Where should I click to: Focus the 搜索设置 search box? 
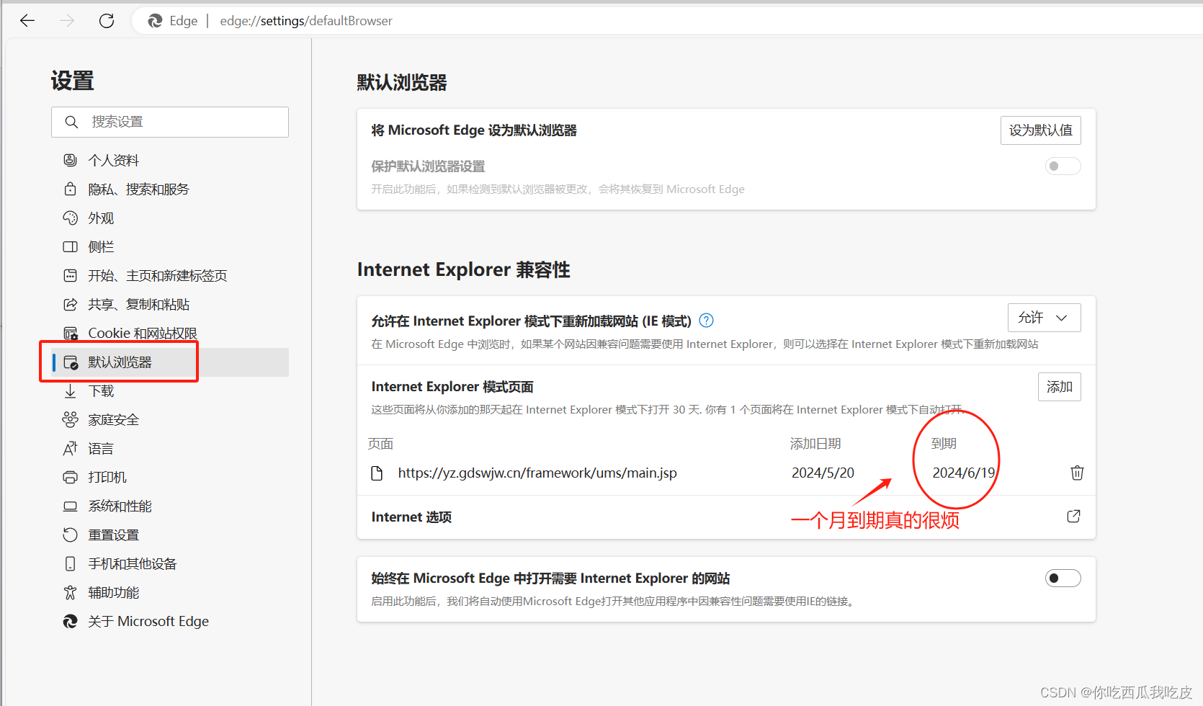coord(170,122)
